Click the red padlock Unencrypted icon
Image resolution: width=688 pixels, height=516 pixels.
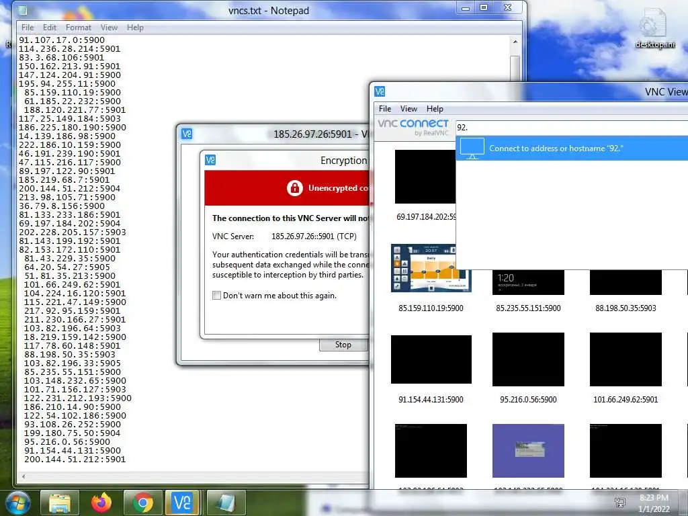click(294, 188)
